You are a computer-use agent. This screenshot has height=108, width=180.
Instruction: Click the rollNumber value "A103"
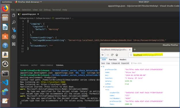128,98
